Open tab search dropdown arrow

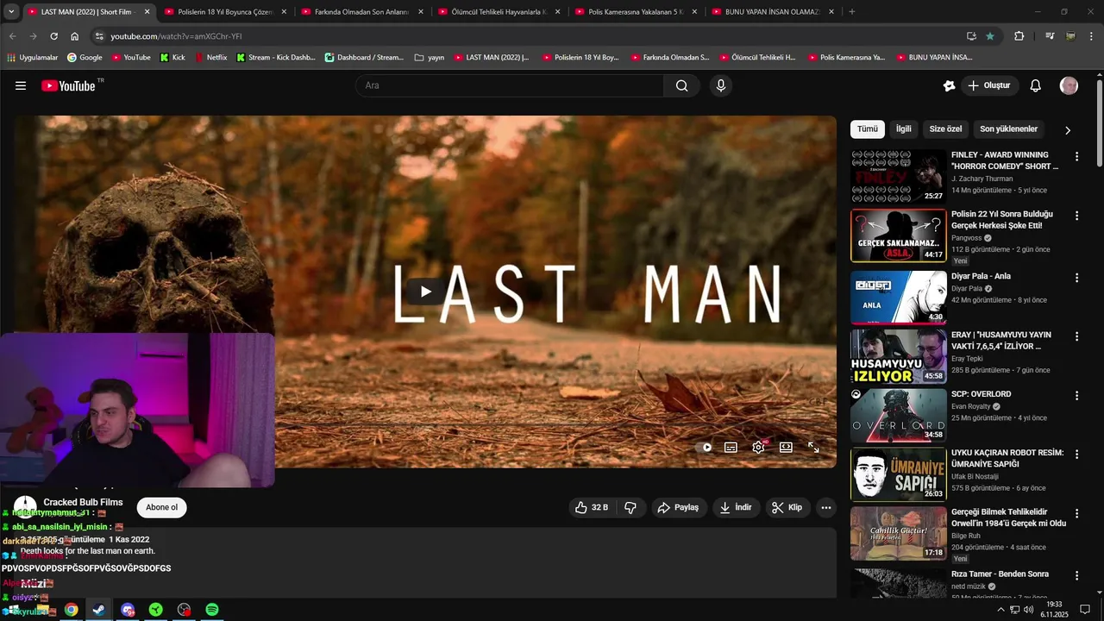point(11,12)
